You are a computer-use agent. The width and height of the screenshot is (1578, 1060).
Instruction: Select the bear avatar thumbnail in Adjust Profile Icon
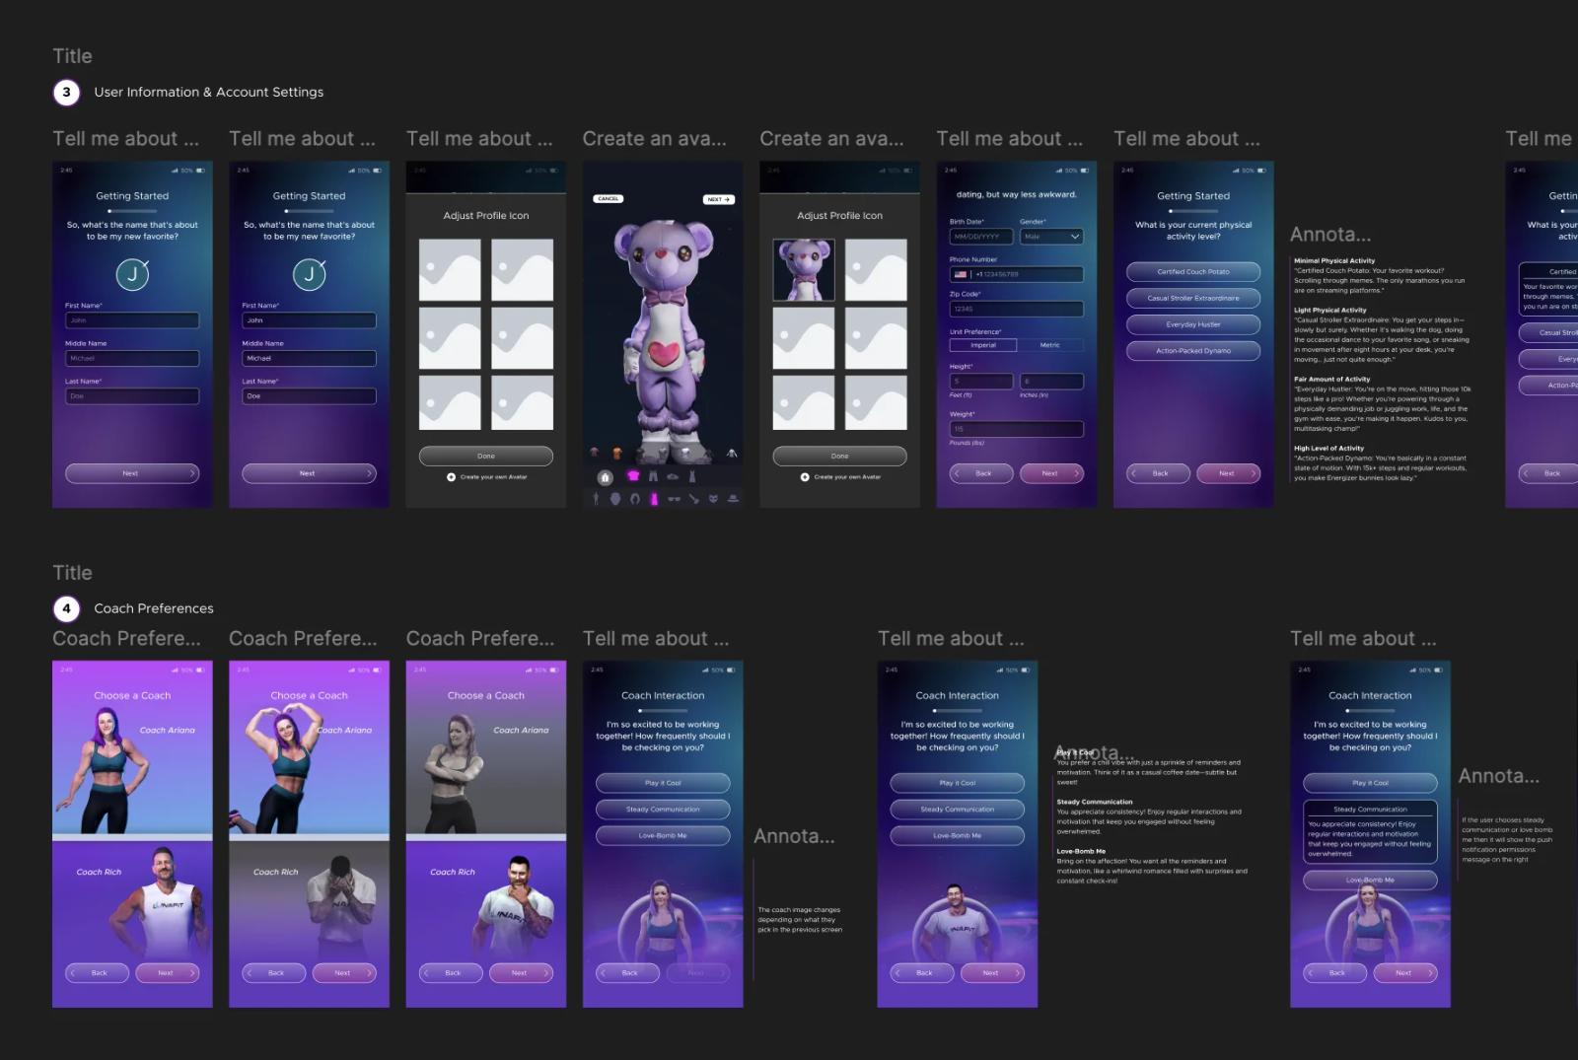(804, 269)
